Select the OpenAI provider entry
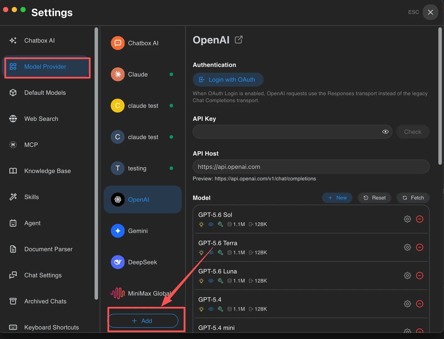444x339 pixels. click(143, 199)
